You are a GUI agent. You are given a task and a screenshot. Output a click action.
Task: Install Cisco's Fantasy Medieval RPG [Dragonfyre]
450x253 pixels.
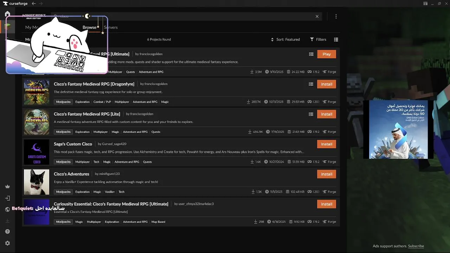327,84
